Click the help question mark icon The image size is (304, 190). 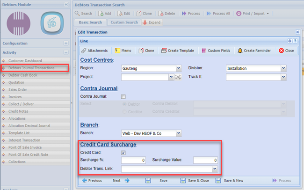295,41
